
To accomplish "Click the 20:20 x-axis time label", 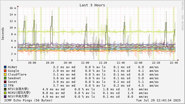I will pos(50,63).
